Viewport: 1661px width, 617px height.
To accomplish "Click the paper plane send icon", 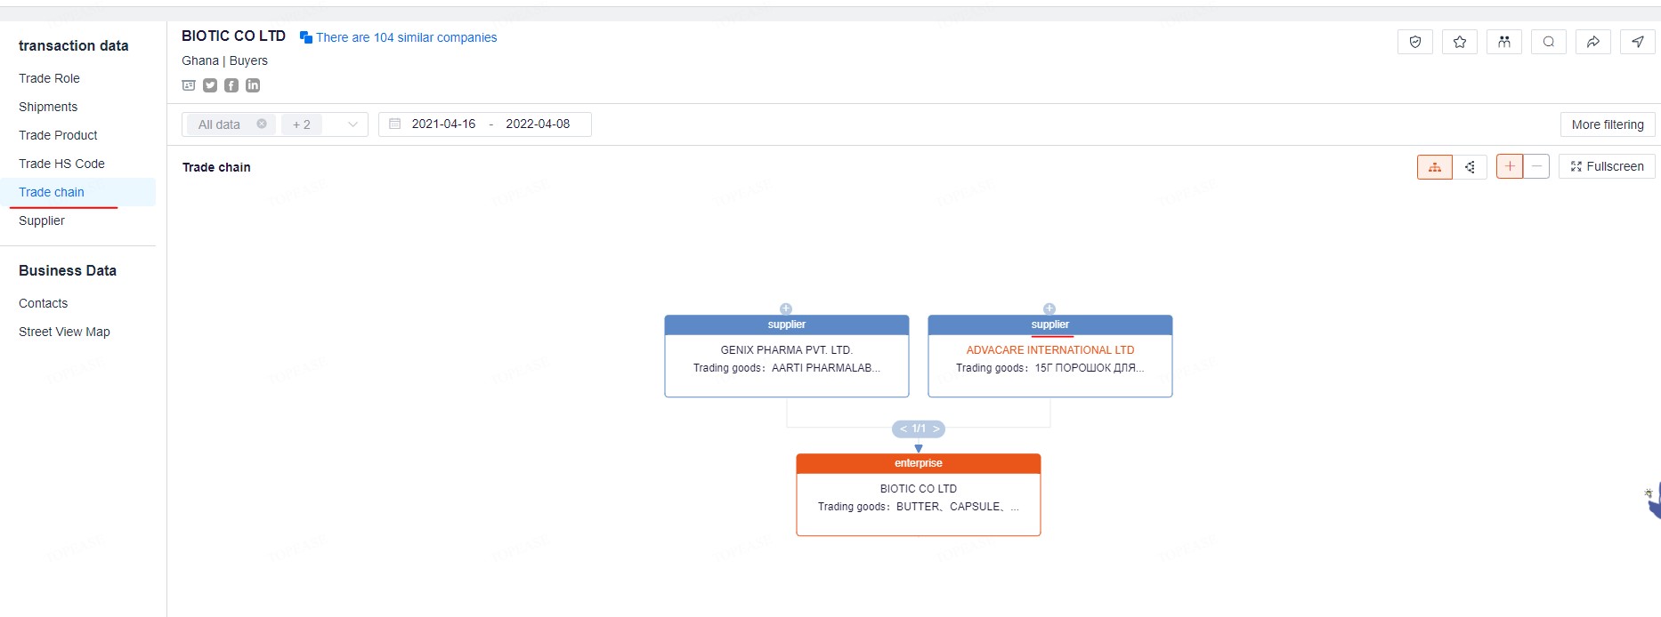I will coord(1638,42).
